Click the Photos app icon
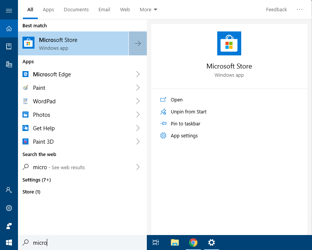312x250 pixels. 25,115
